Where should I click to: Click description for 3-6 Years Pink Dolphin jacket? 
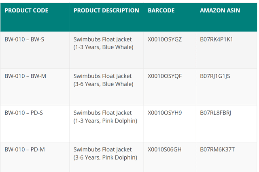tap(105, 153)
